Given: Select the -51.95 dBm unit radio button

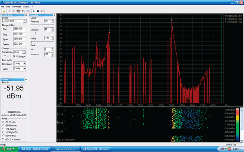Looking at the screenshot, I should click(x=3, y=122).
